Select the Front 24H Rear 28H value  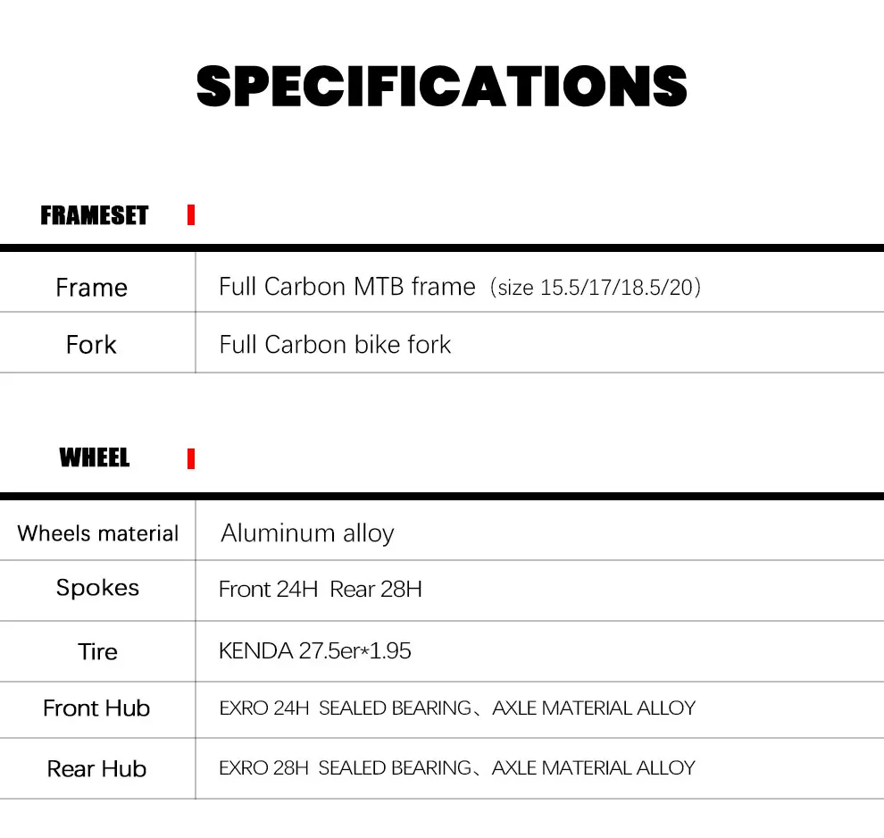pyautogui.click(x=320, y=589)
